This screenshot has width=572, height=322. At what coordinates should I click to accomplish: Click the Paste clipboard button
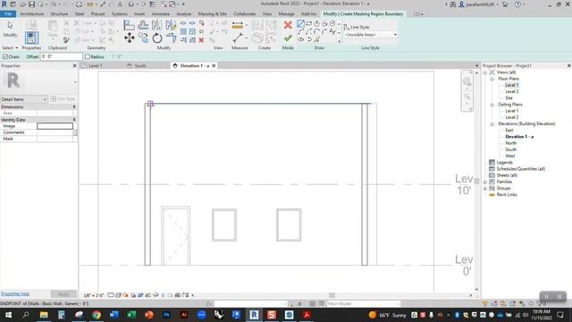coord(53,29)
